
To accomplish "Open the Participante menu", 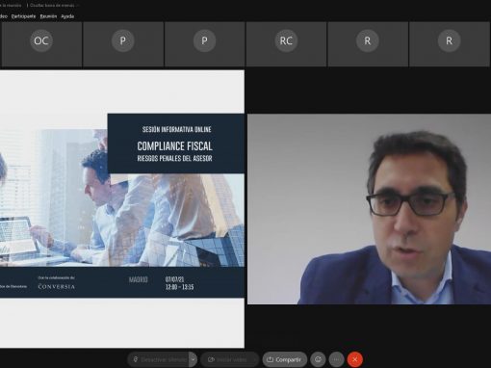I will 23,16.
